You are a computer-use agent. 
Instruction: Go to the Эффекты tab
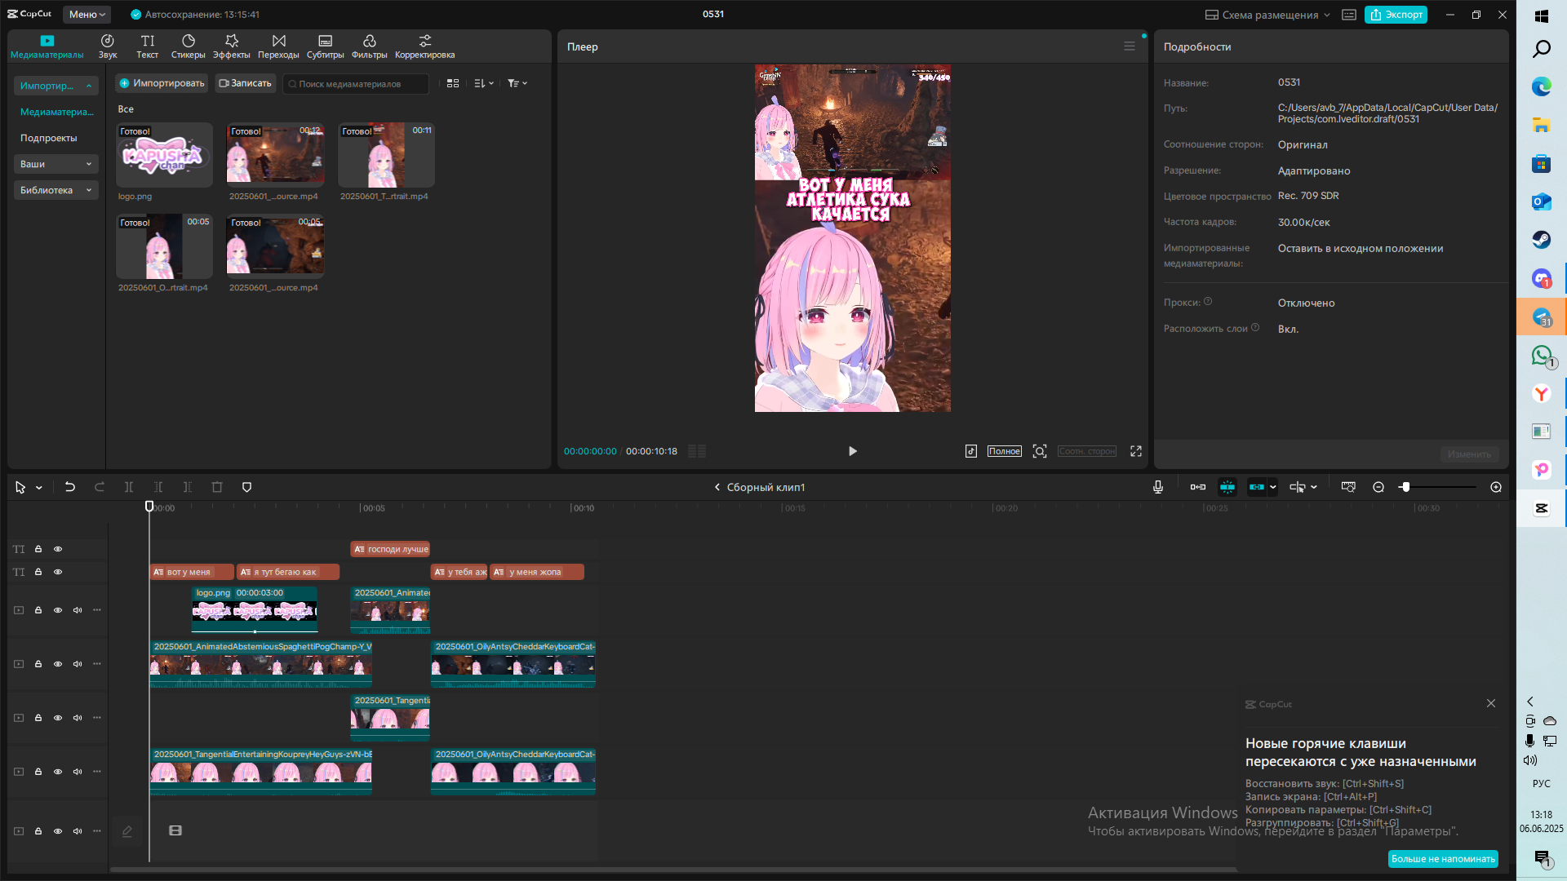coord(232,46)
